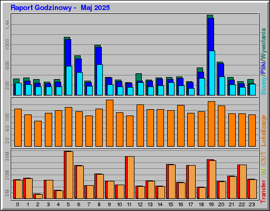Click the title 'Raport Godzinowy - Maj 2025'
This screenshot has width=270, height=211.
click(60, 8)
